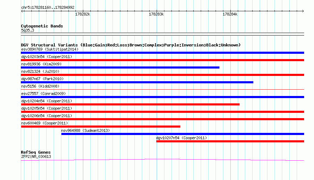This screenshot has height=180, width=314.
Task: Select the red dgv10203n54 loss bar
Action: pos(162,60)
